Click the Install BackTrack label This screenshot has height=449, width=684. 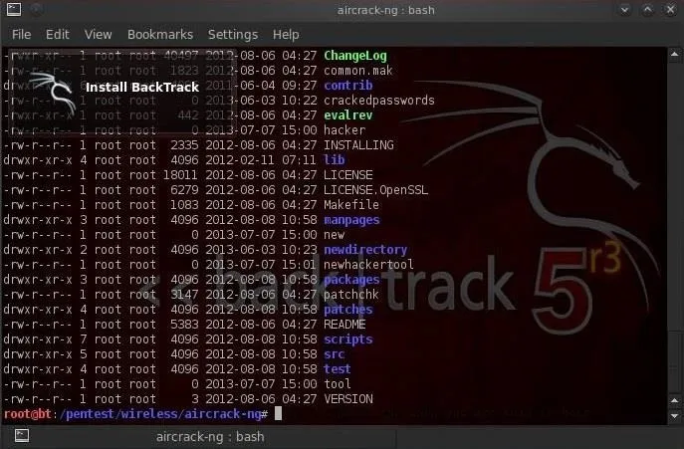pos(142,88)
